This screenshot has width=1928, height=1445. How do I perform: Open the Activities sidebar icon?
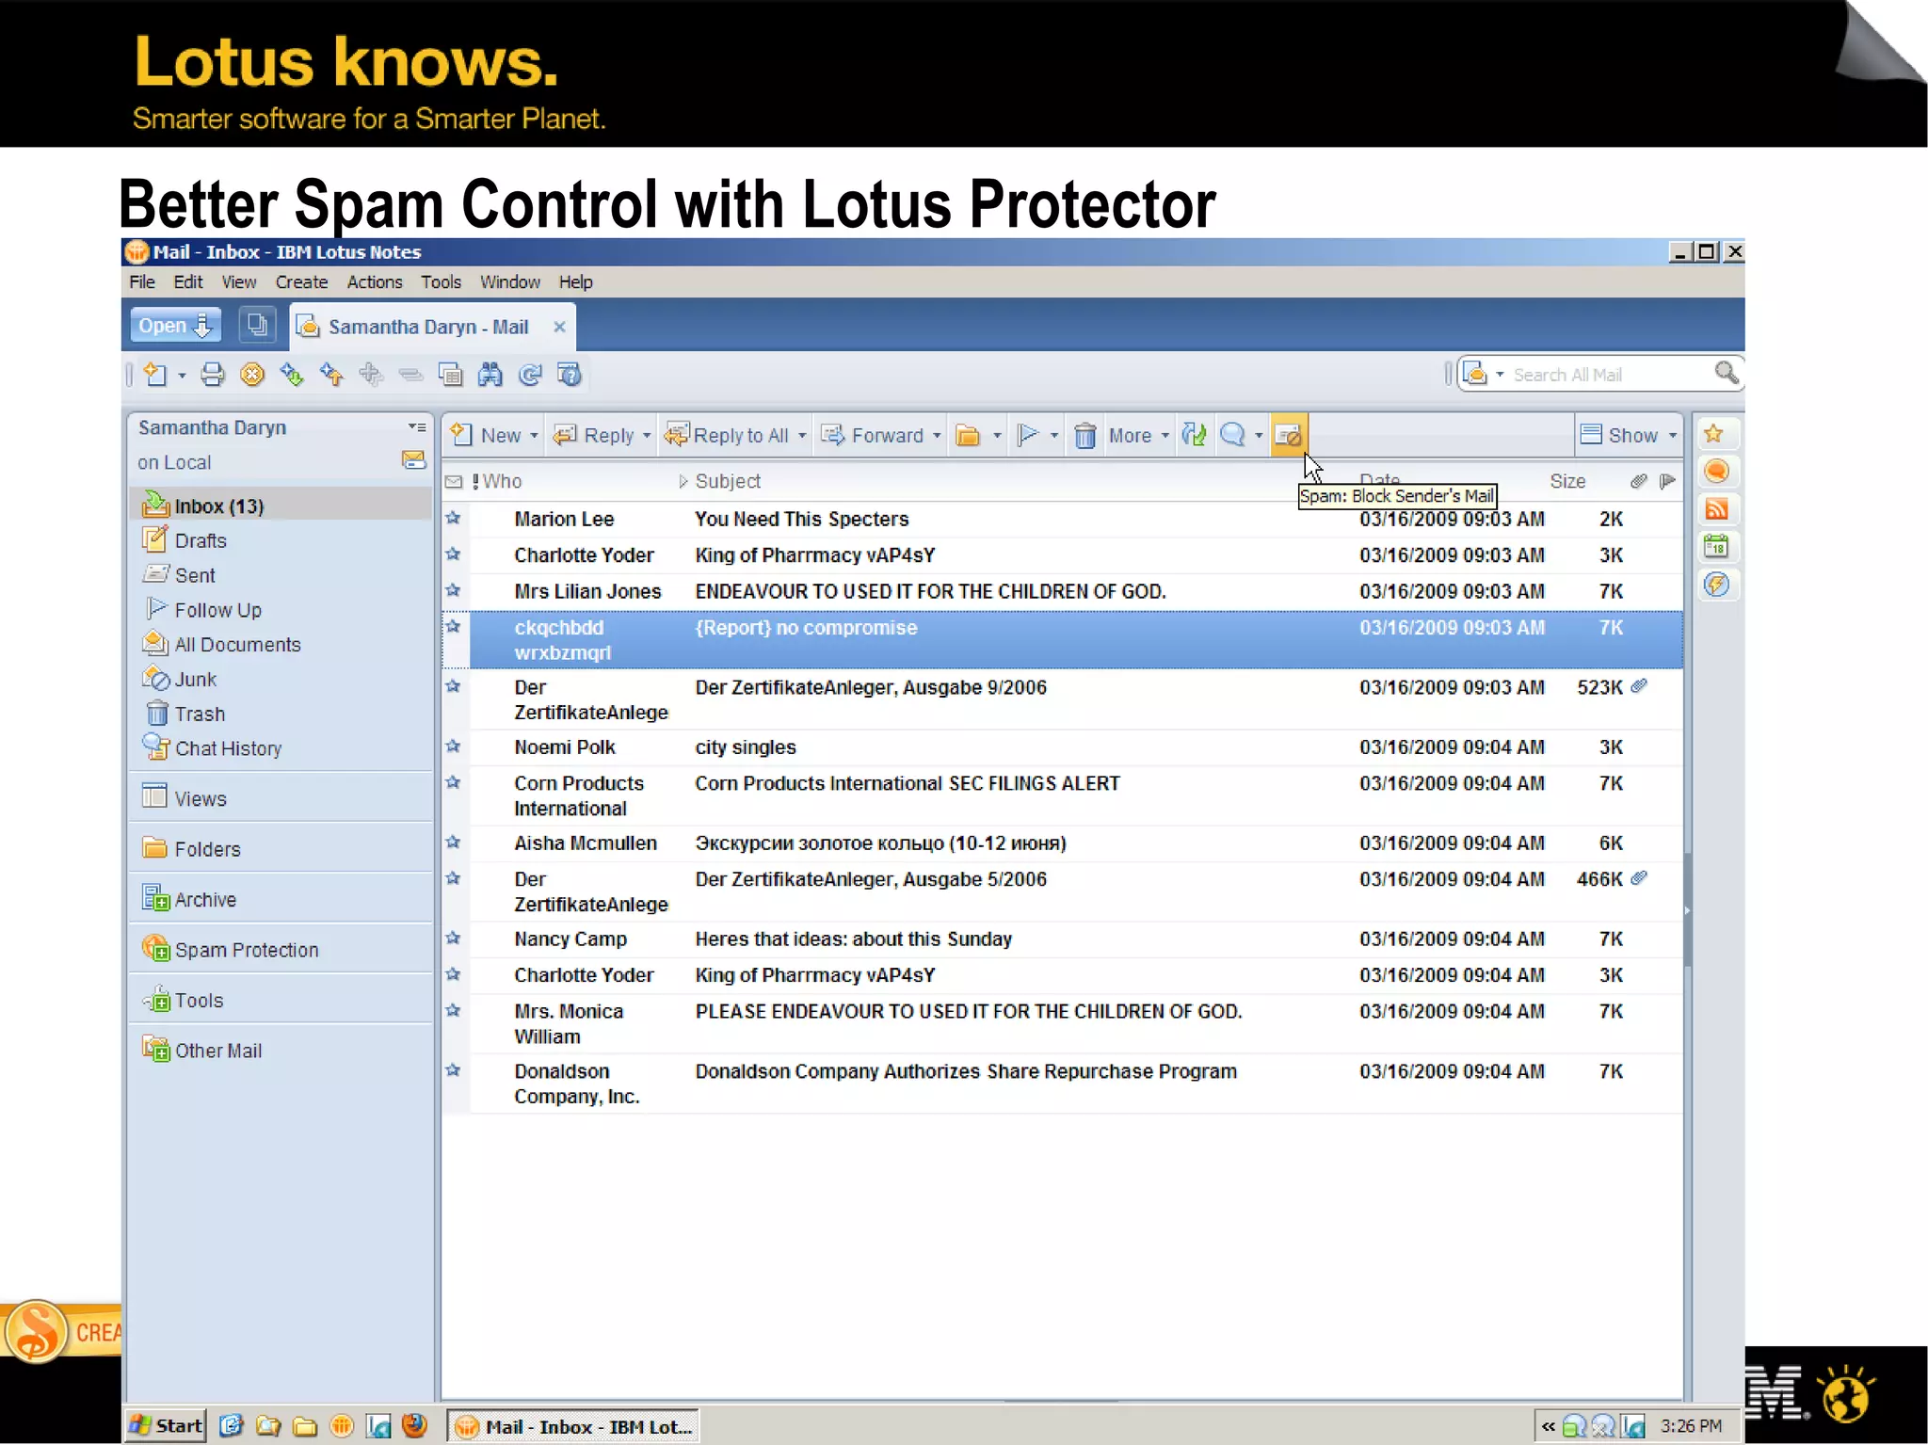click(x=1716, y=585)
